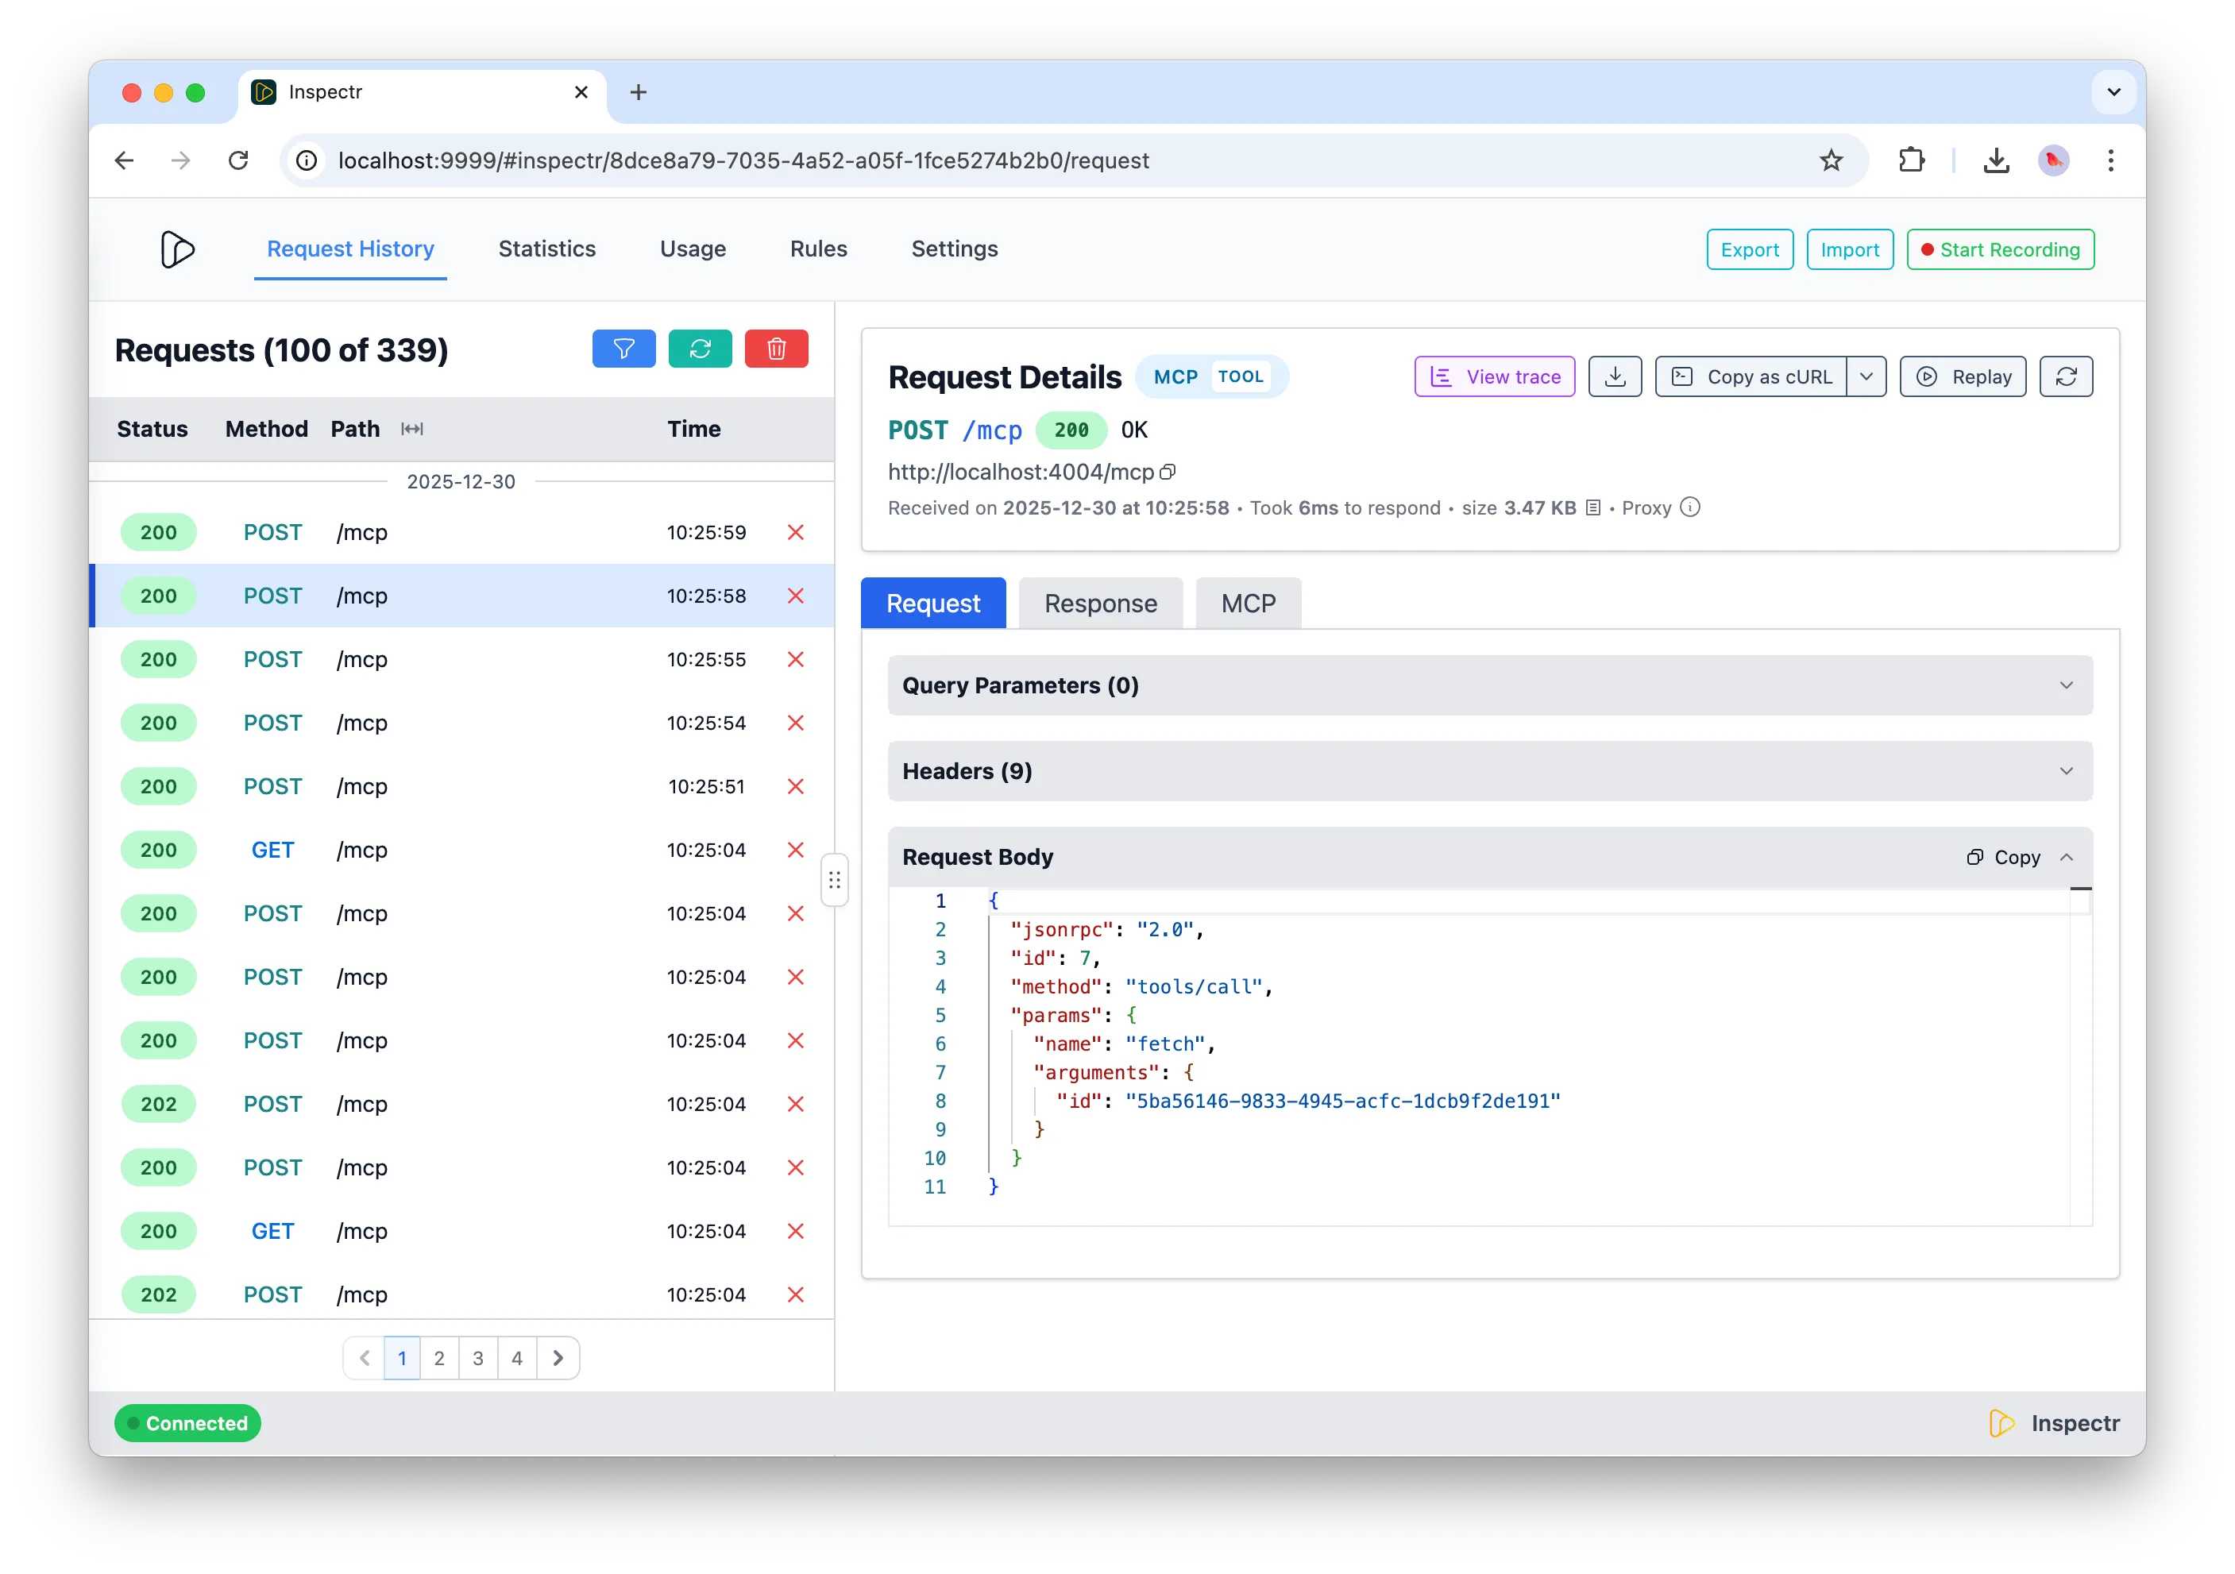The height and width of the screenshot is (1574, 2235).
Task: Click the download request icon button
Action: click(1614, 376)
